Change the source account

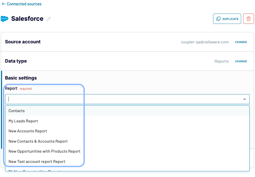pos(241,42)
